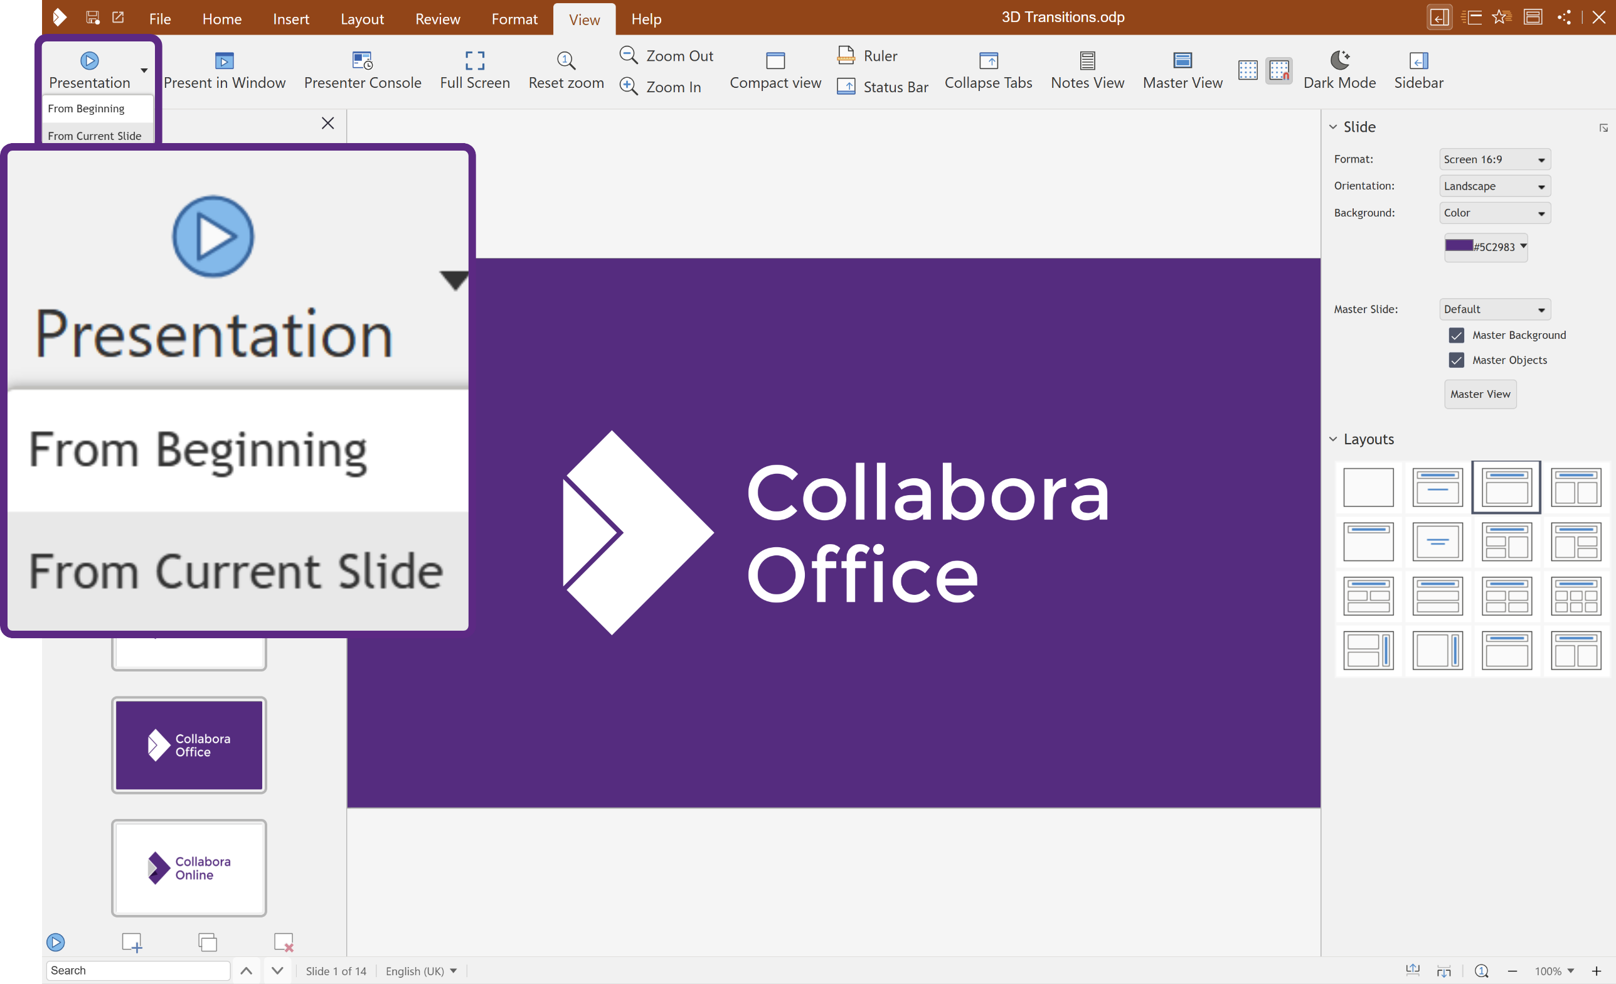Open Notes View
This screenshot has height=984, width=1616.
tap(1087, 70)
